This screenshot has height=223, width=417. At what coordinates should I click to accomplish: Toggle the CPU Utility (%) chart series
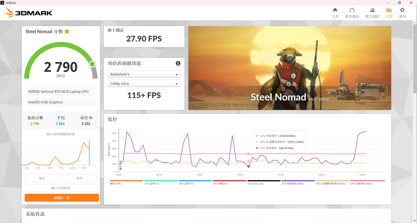click(x=264, y=182)
